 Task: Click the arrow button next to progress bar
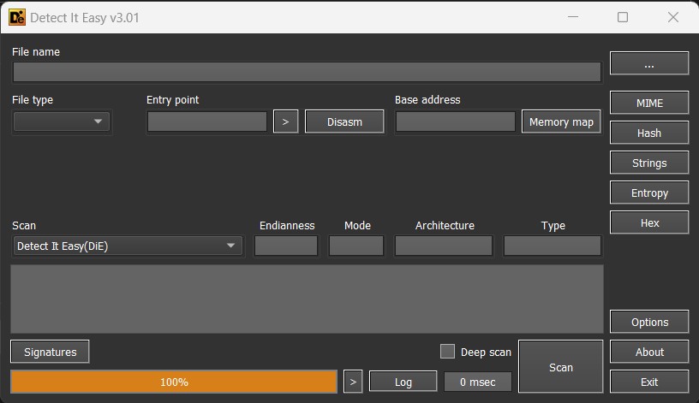353,382
